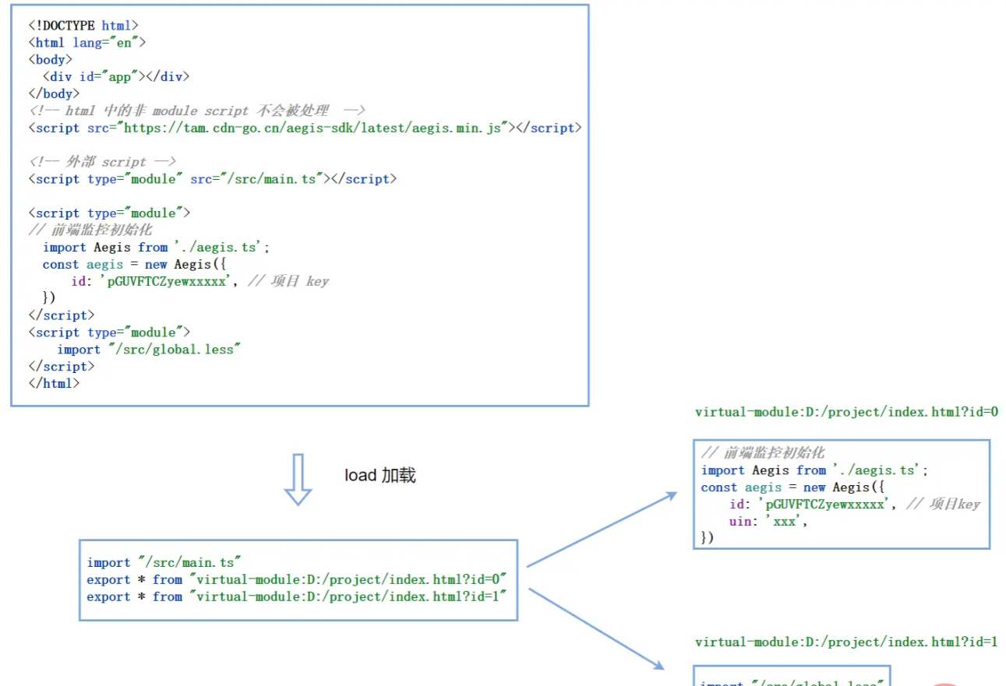Click the '外部 script' comment line

pyautogui.click(x=102, y=162)
